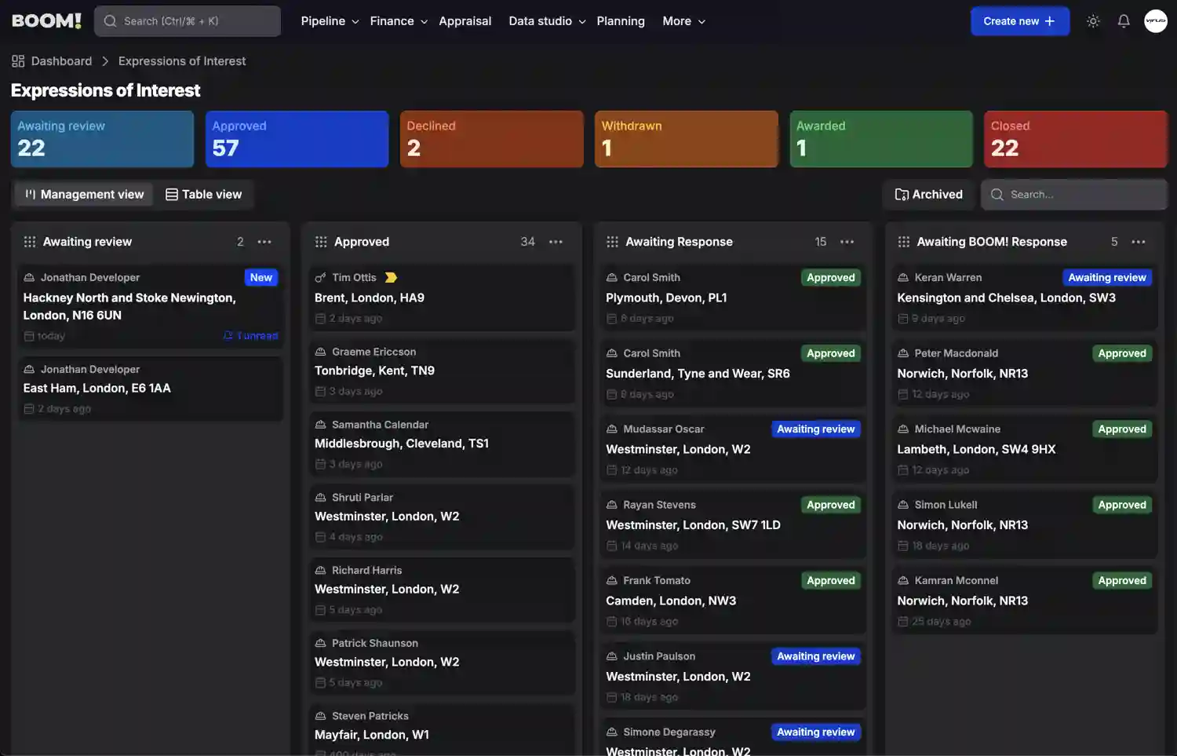1177x756 pixels.
Task: Expand the Data studio menu
Action: (547, 21)
